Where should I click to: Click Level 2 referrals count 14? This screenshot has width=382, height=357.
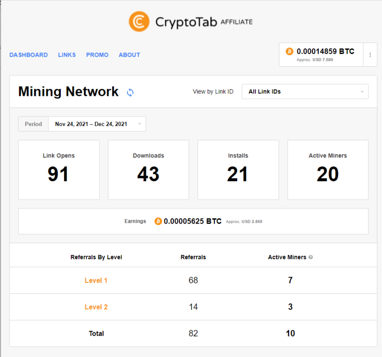193,307
